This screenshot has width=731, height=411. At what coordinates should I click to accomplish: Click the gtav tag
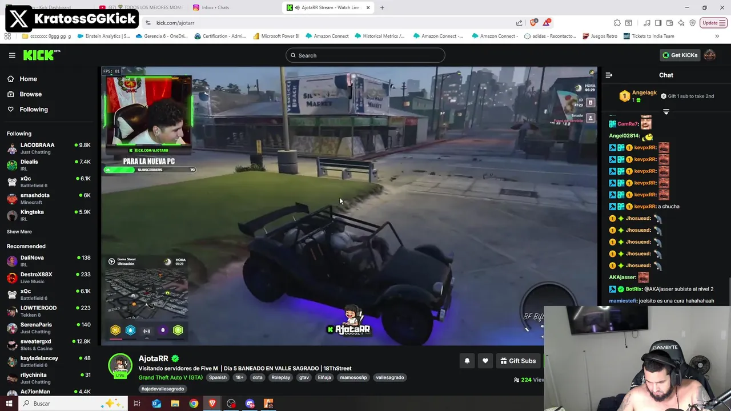(x=304, y=377)
